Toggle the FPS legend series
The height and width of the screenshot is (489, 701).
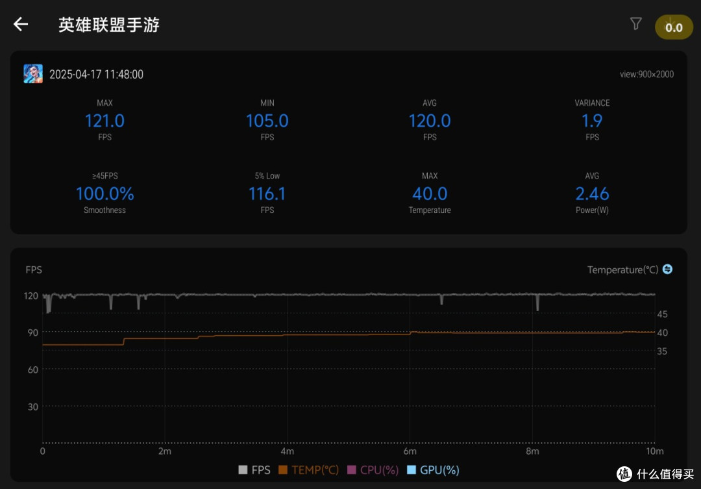coord(254,470)
